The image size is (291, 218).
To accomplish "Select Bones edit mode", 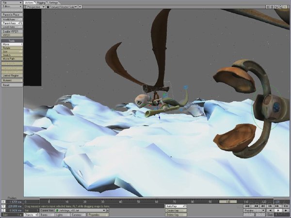I will click(47, 215).
